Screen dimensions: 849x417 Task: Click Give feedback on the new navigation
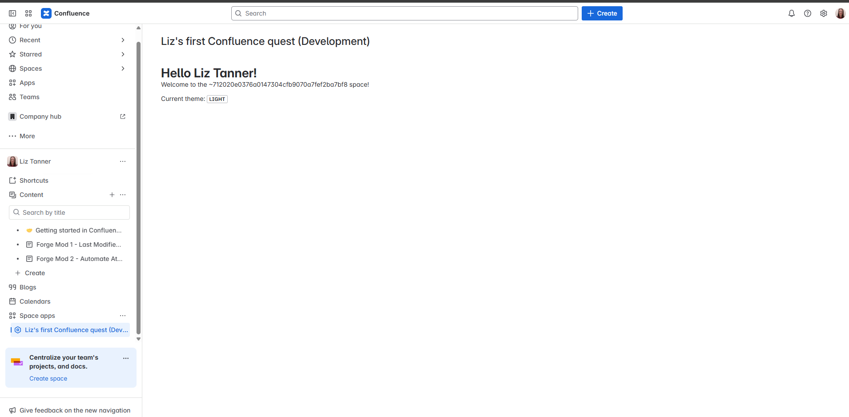[75, 410]
